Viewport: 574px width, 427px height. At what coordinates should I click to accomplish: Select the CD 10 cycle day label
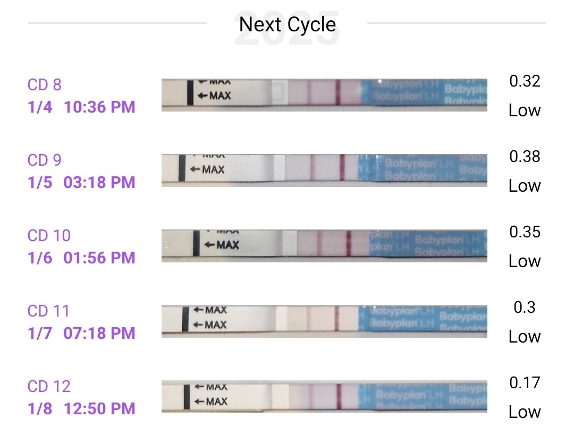(x=48, y=235)
